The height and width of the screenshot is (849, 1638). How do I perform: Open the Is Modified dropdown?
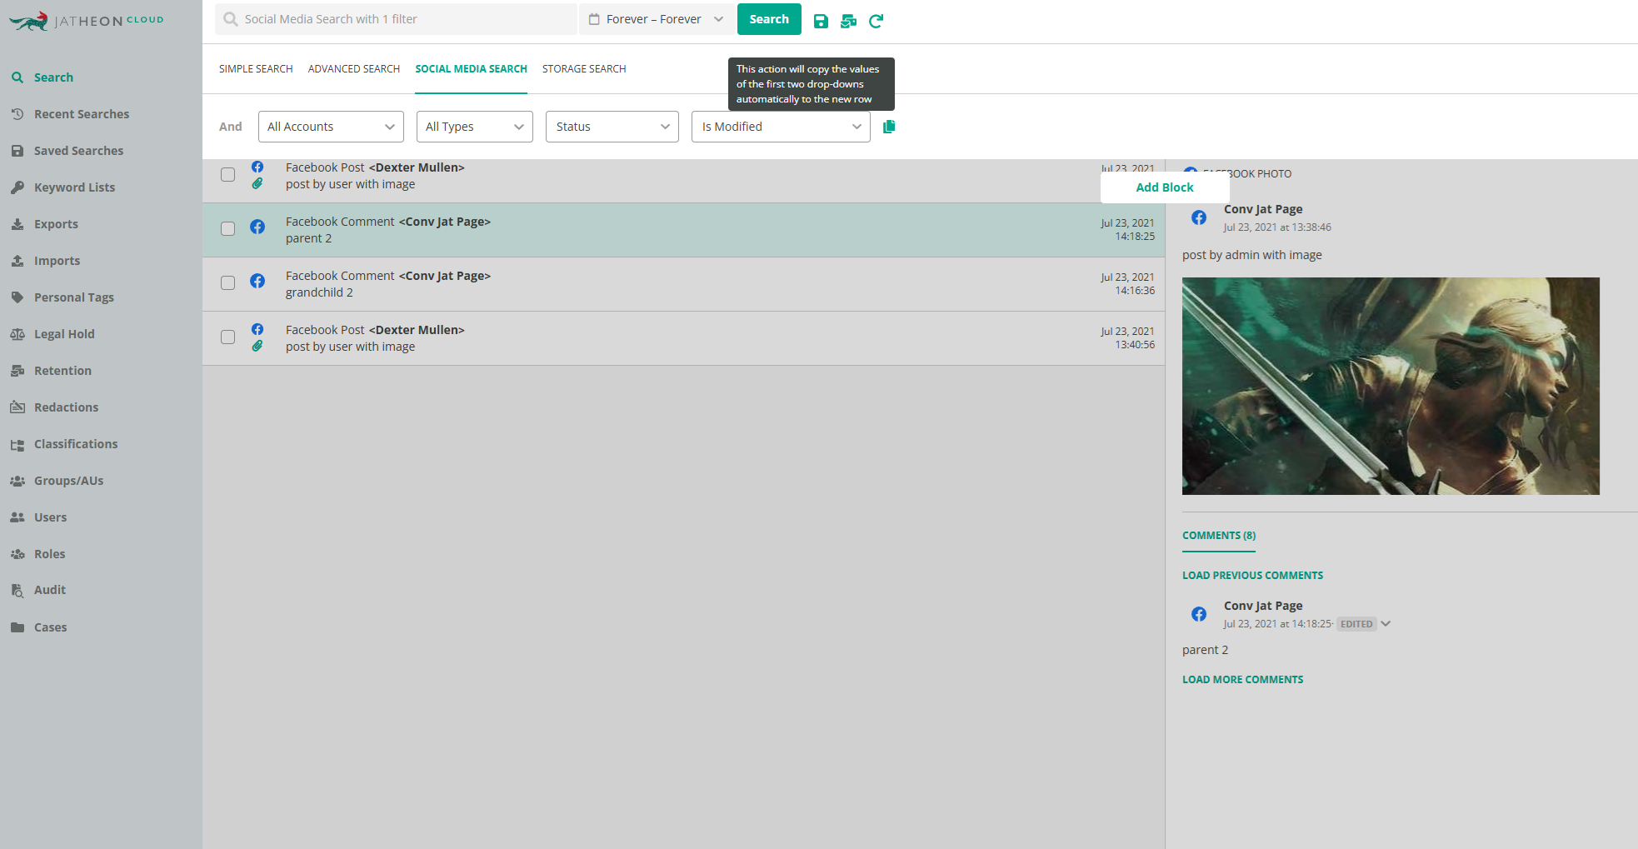pyautogui.click(x=781, y=127)
